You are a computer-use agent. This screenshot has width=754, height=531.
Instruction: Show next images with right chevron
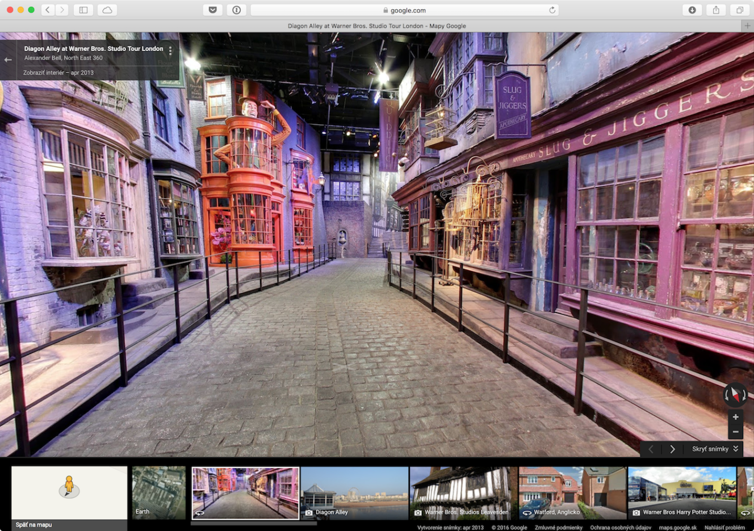point(672,449)
